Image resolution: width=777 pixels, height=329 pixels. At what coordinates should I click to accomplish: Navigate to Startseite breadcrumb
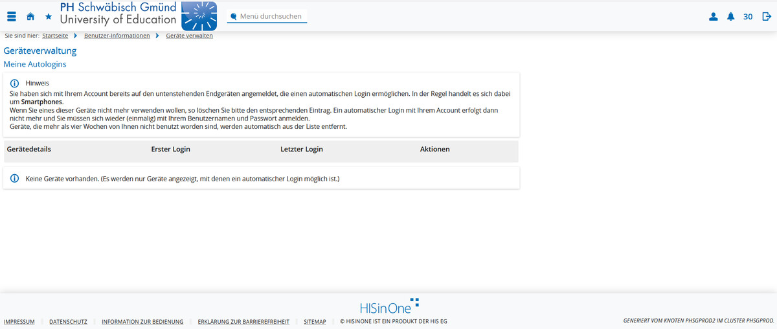(55, 36)
